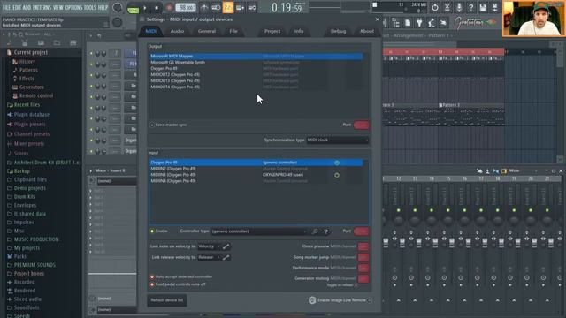Click the Save project floppy icon

[483, 8]
